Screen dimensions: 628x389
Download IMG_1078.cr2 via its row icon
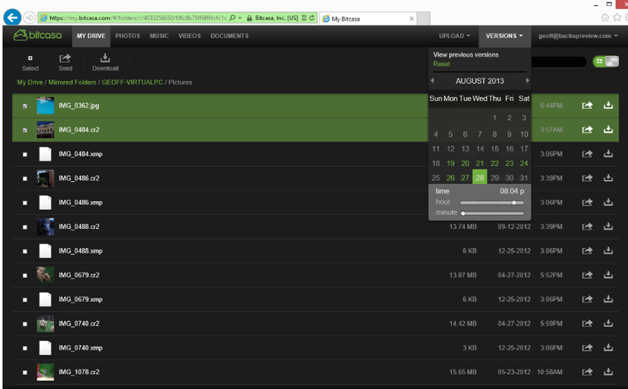(608, 372)
